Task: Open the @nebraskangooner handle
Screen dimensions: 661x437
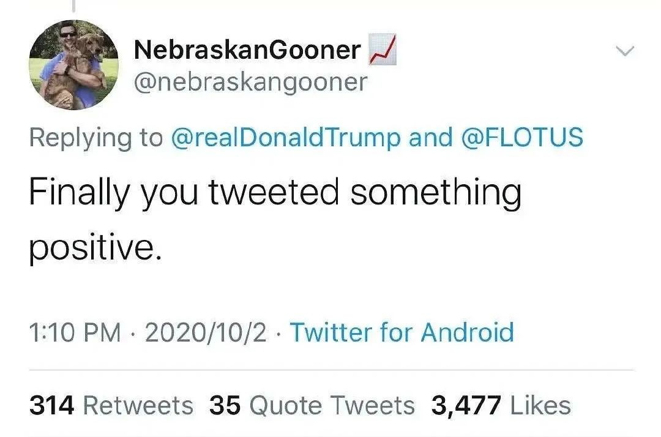Action: click(251, 81)
